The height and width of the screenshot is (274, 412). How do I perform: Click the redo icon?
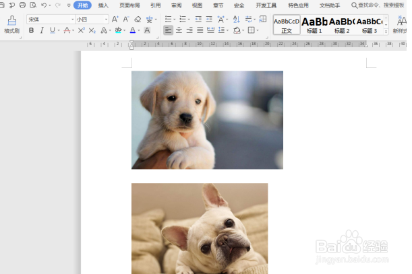pyautogui.click(x=58, y=5)
